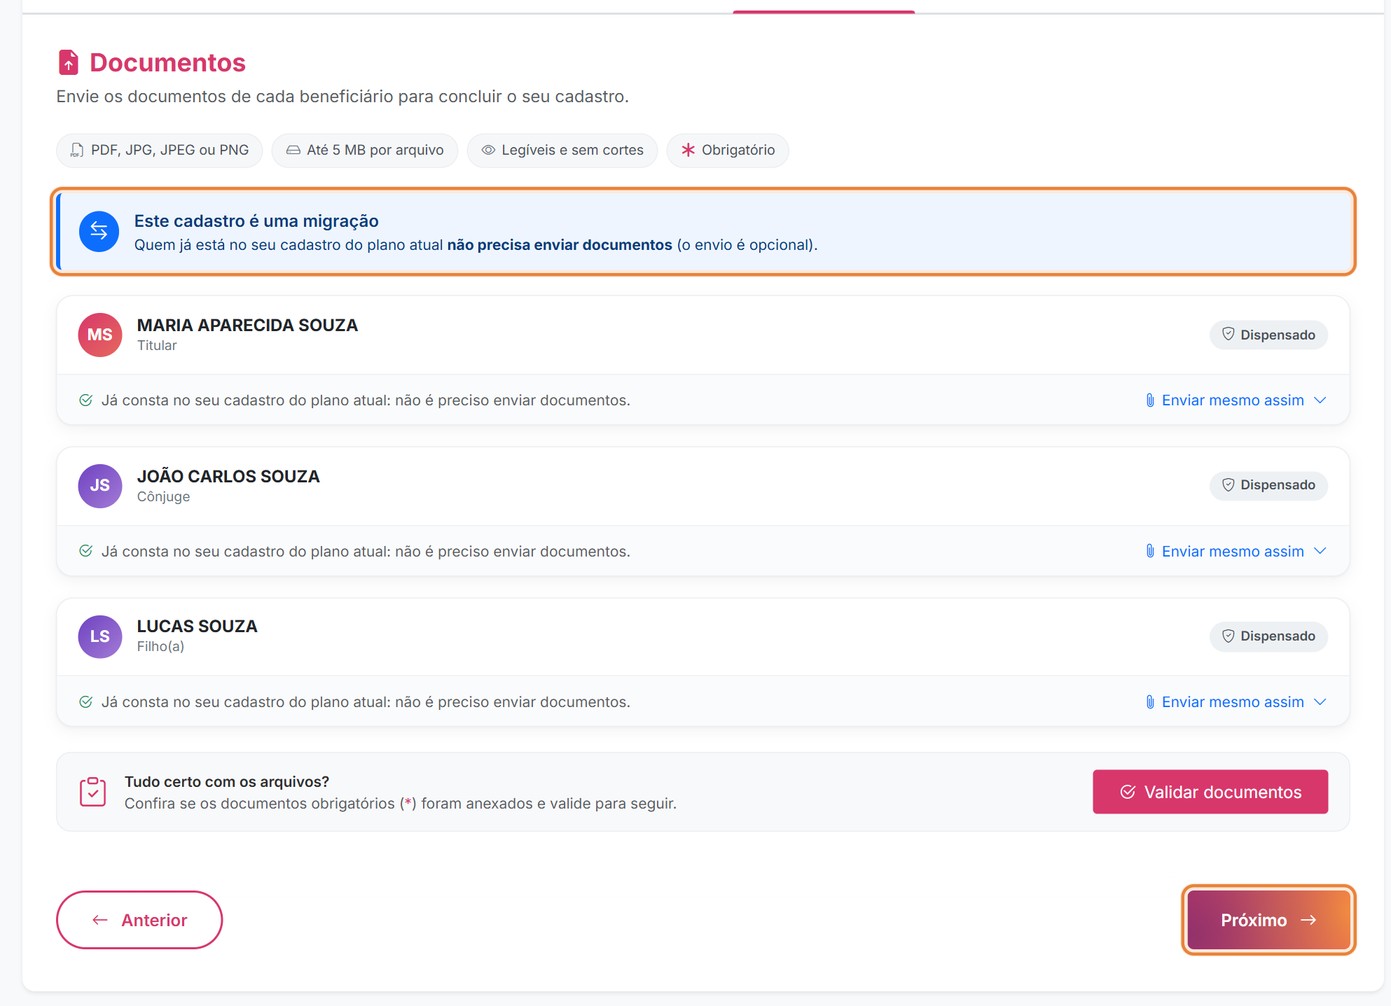This screenshot has width=1391, height=1006.
Task: Click the PDF, JPG, JPEG ou PNG chip text
Action: tap(169, 151)
